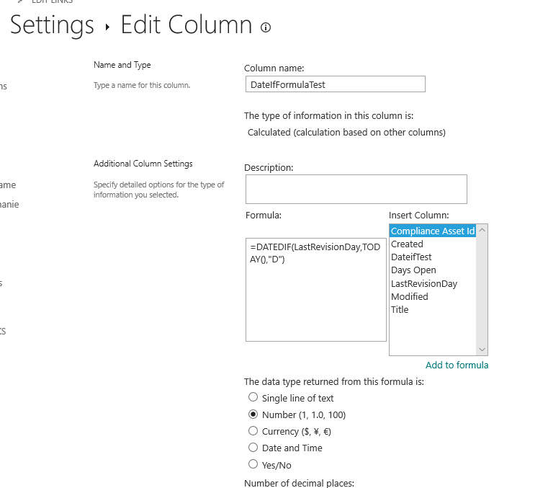The height and width of the screenshot is (488, 548).
Task: Choose the Number (1, 1.0, 100) radio button
Action: (x=253, y=414)
